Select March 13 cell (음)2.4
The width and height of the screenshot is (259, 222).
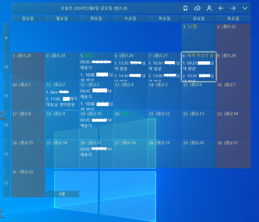click(x=130, y=96)
